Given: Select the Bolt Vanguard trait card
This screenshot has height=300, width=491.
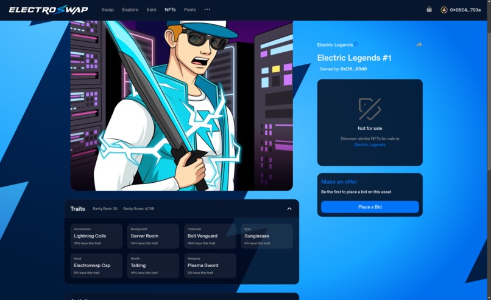Looking at the screenshot, I should click(210, 236).
